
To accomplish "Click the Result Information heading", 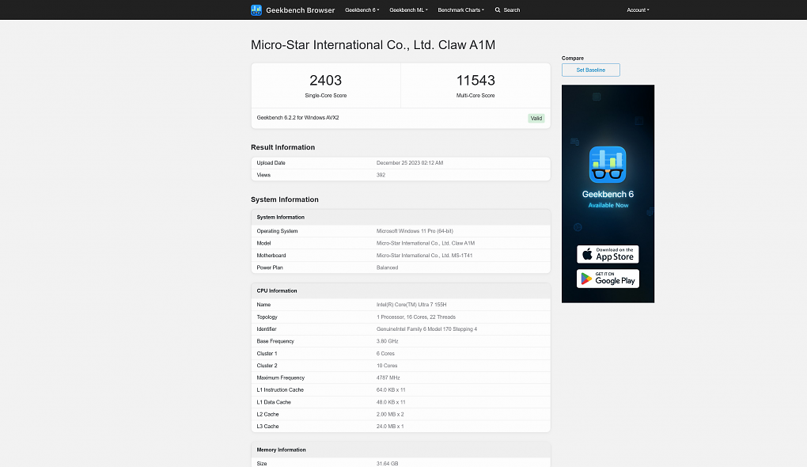I will (283, 147).
